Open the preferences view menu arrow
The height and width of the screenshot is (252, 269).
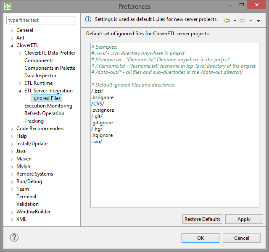[258, 21]
